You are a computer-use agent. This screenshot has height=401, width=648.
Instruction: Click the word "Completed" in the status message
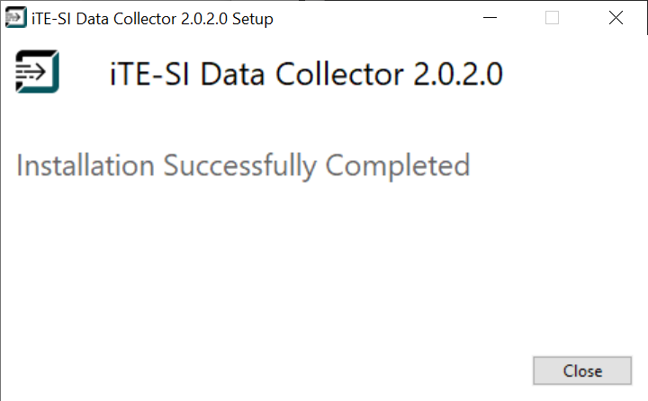tap(398, 166)
